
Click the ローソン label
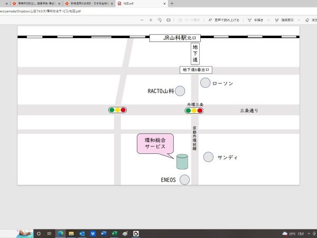pos(222,84)
